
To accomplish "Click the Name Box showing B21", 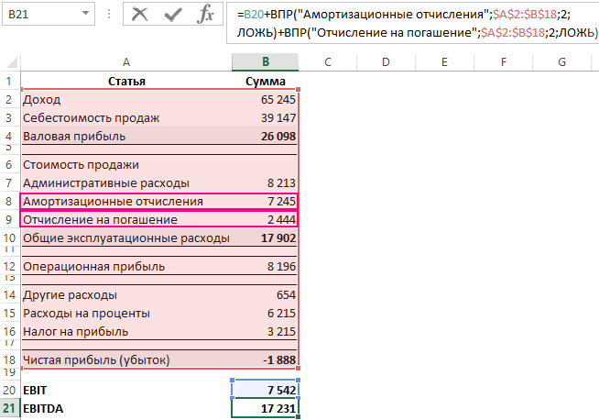I will pos(49,14).
